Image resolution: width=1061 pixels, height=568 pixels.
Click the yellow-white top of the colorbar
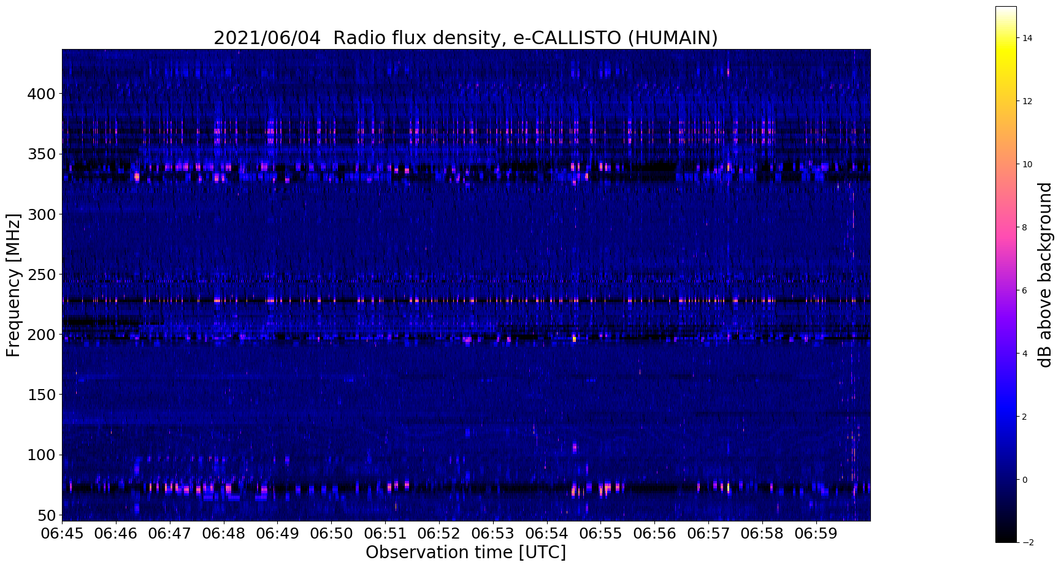[1006, 18]
